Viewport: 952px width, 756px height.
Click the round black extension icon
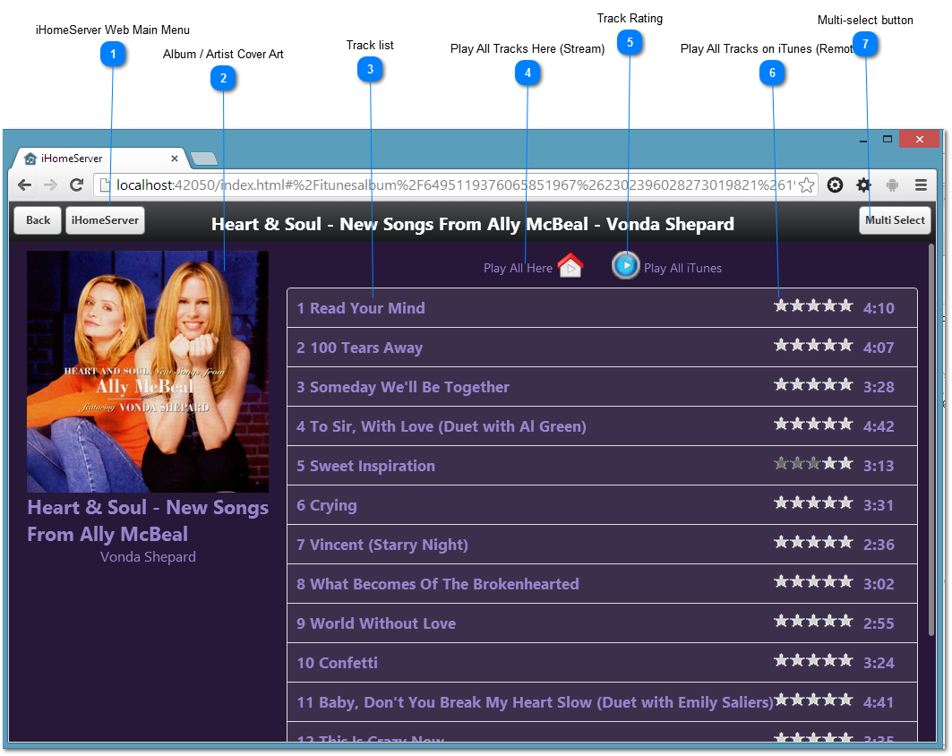[x=835, y=185]
